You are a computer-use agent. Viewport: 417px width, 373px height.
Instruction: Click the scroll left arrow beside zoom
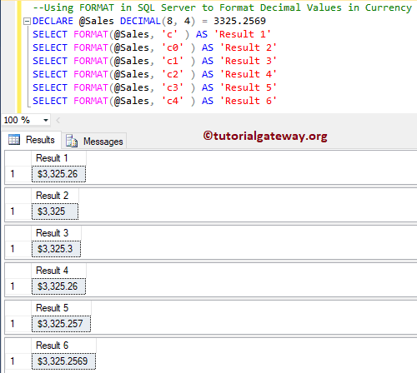[58, 120]
